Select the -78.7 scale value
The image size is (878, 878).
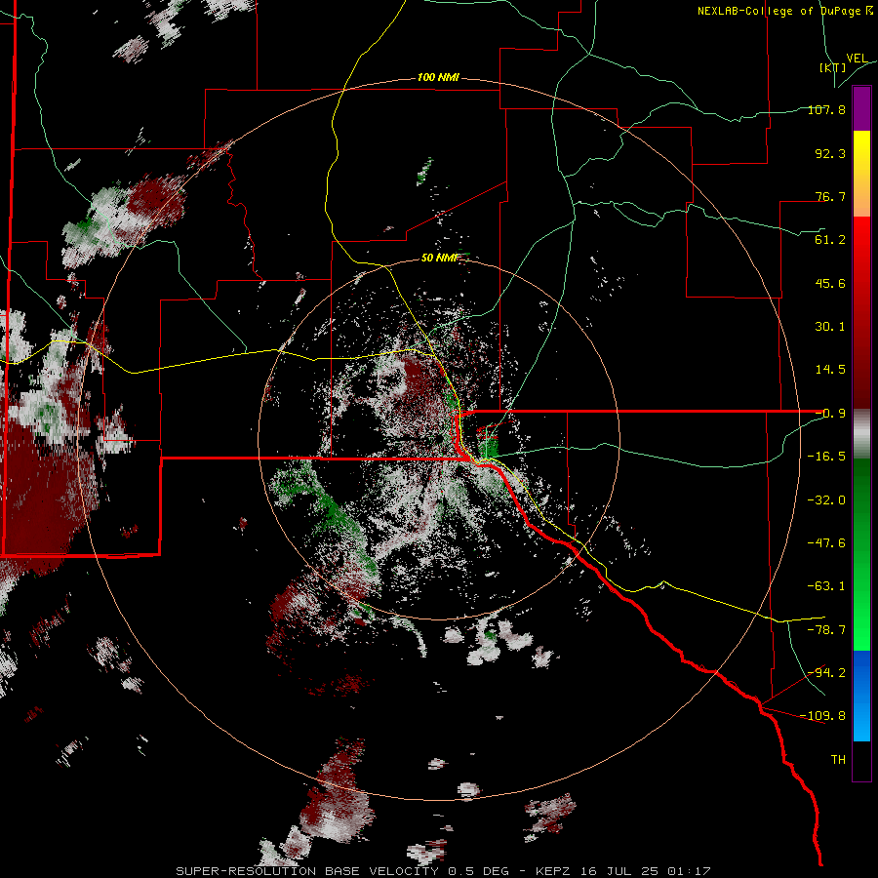[826, 630]
